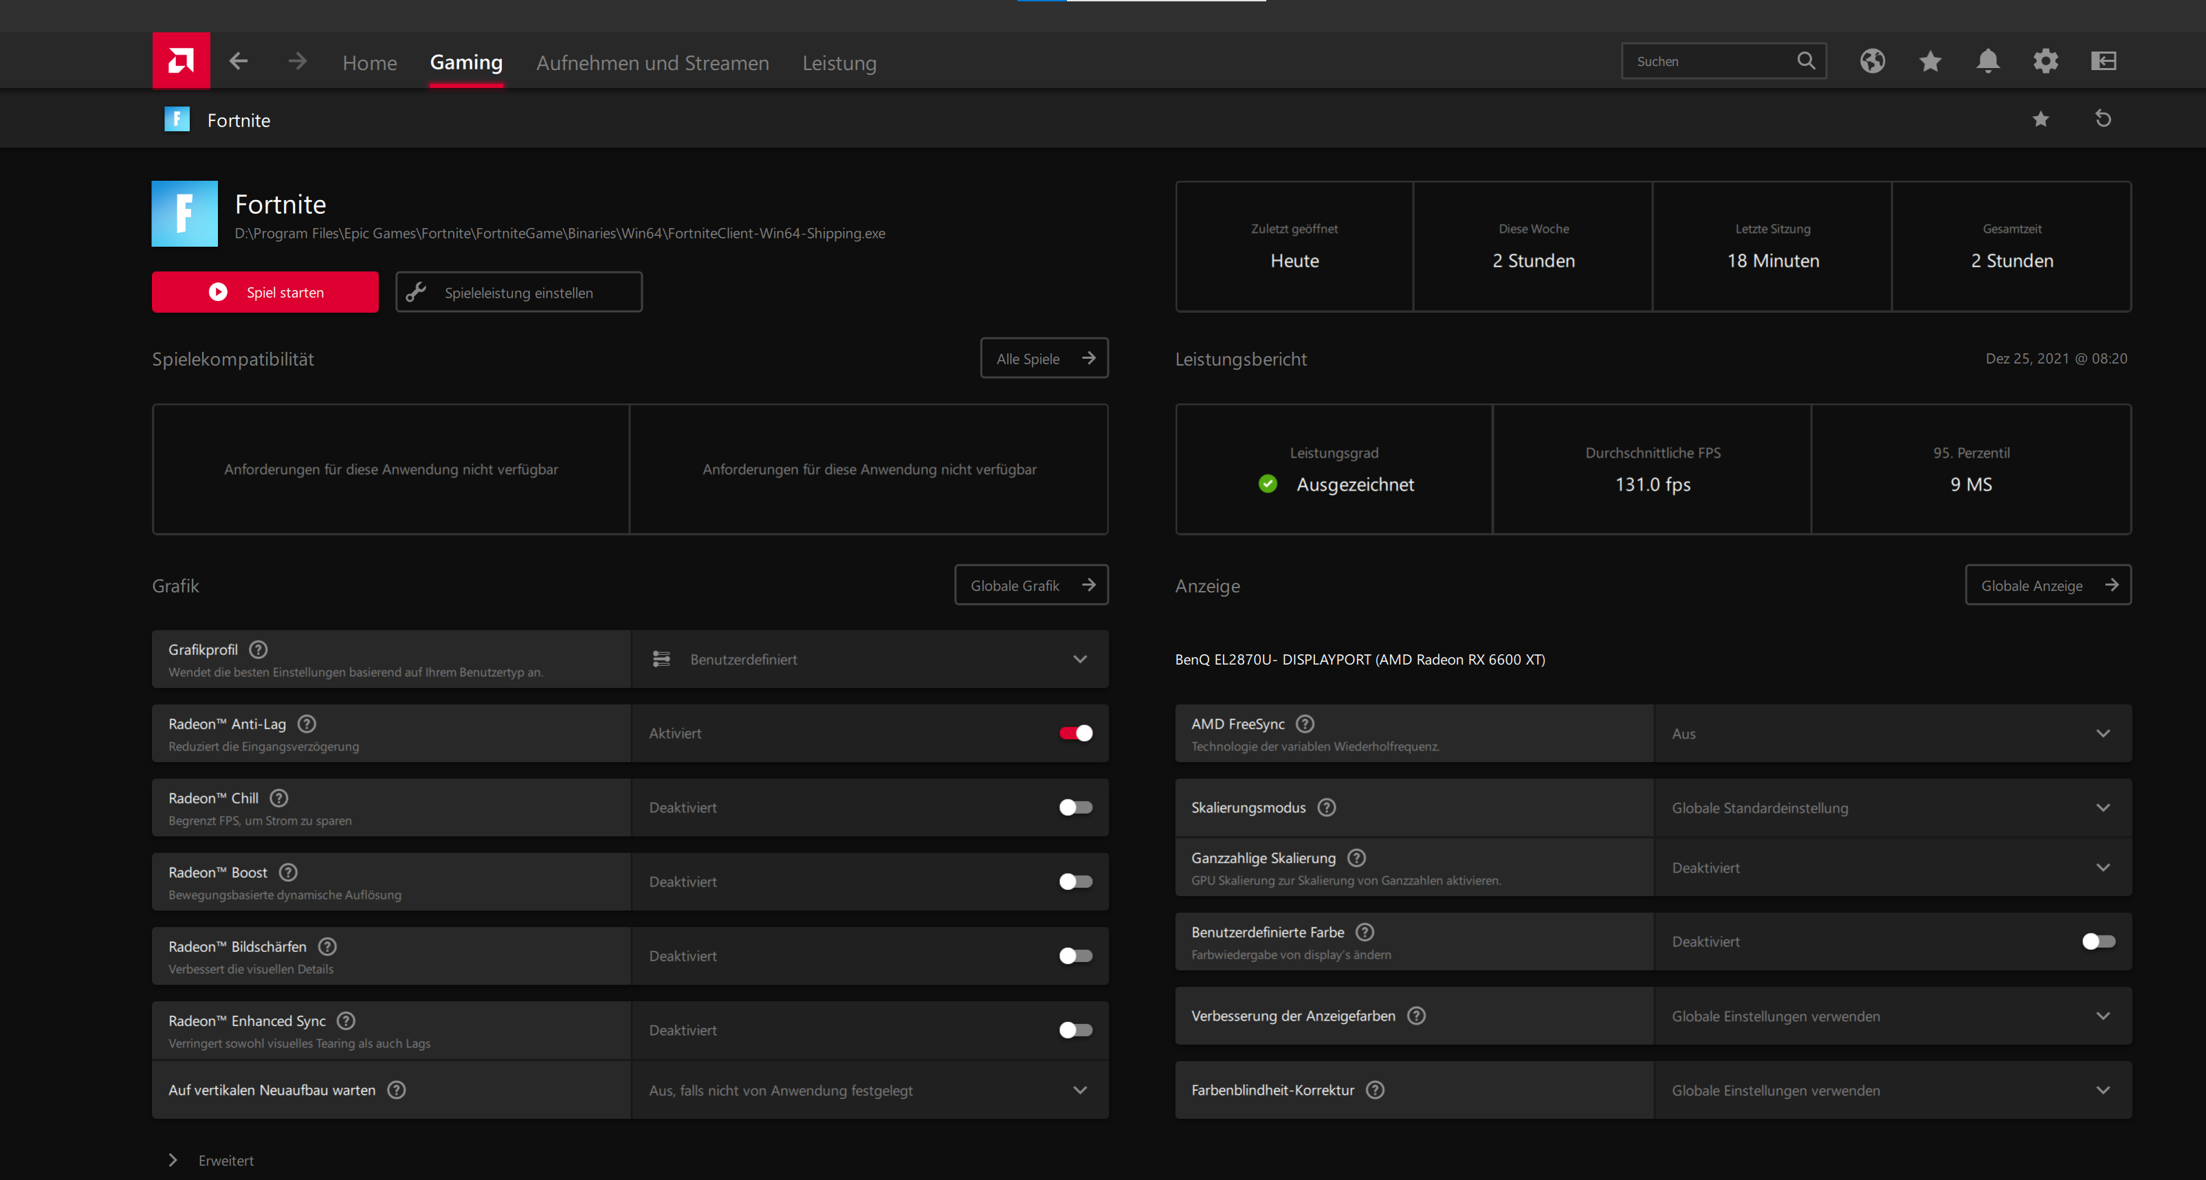
Task: Open the web browser globe icon
Action: click(x=1872, y=60)
